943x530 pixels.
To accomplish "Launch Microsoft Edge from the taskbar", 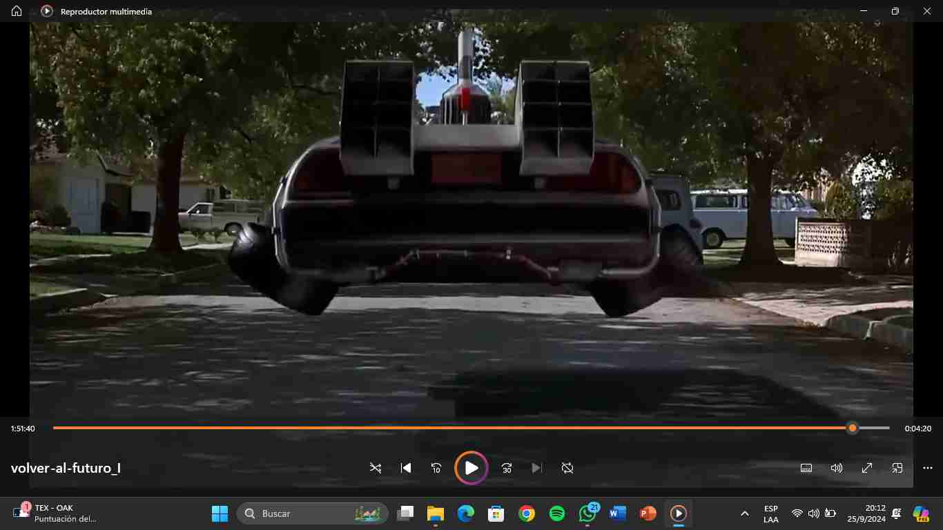I will coord(466,513).
